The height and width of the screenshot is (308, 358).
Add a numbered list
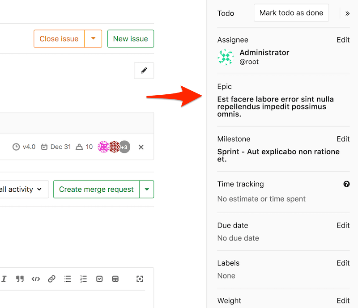(83, 278)
